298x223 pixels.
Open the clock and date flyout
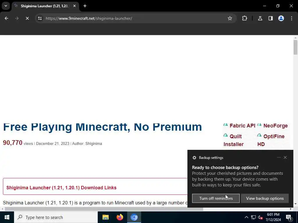pos(273,217)
